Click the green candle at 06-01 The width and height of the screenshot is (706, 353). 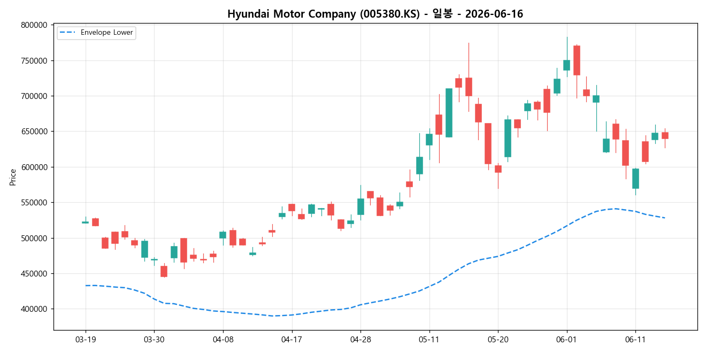(566, 65)
